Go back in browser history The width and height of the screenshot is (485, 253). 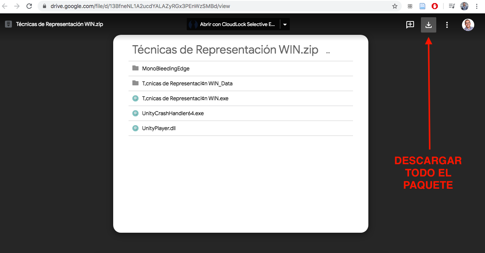(x=5, y=6)
